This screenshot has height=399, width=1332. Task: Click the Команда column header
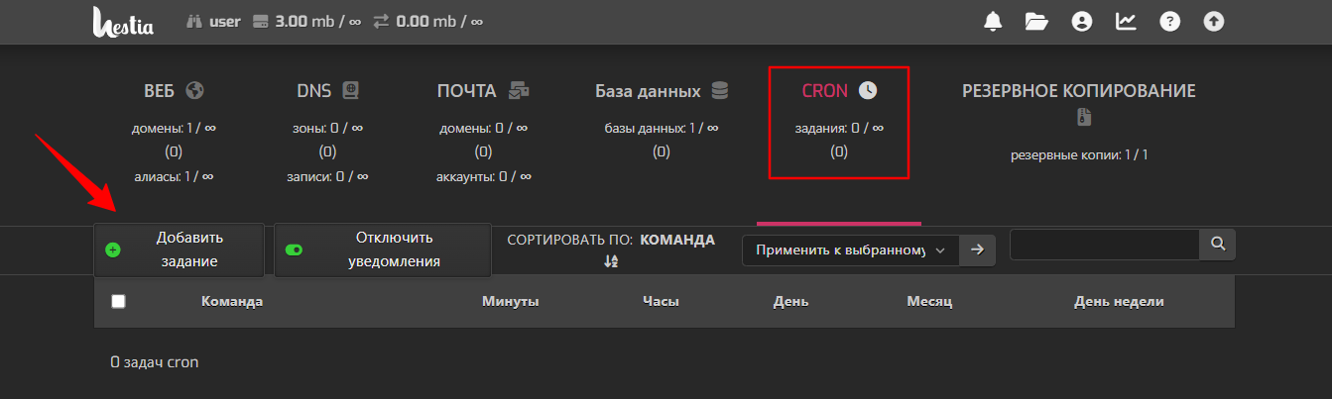(231, 302)
